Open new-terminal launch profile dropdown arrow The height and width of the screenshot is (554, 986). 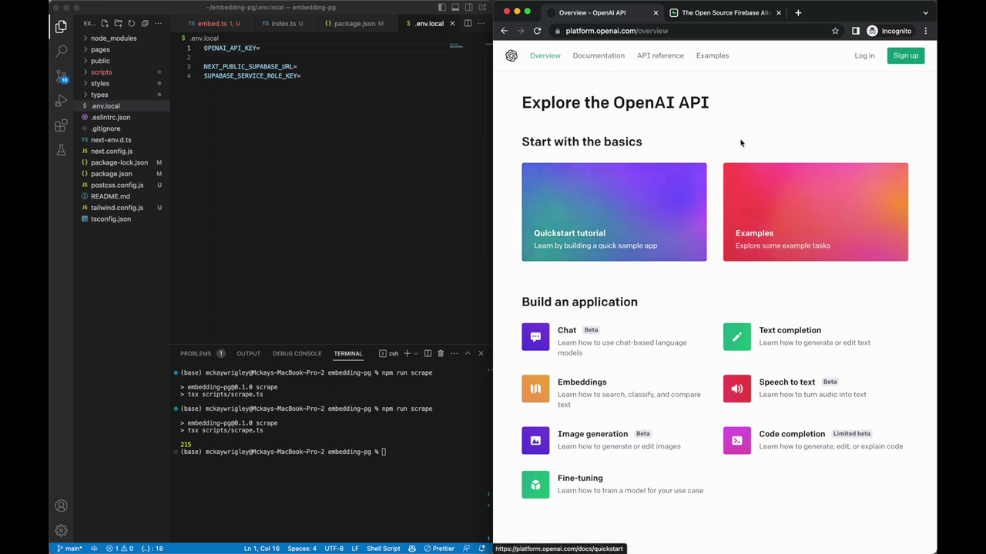click(x=416, y=353)
